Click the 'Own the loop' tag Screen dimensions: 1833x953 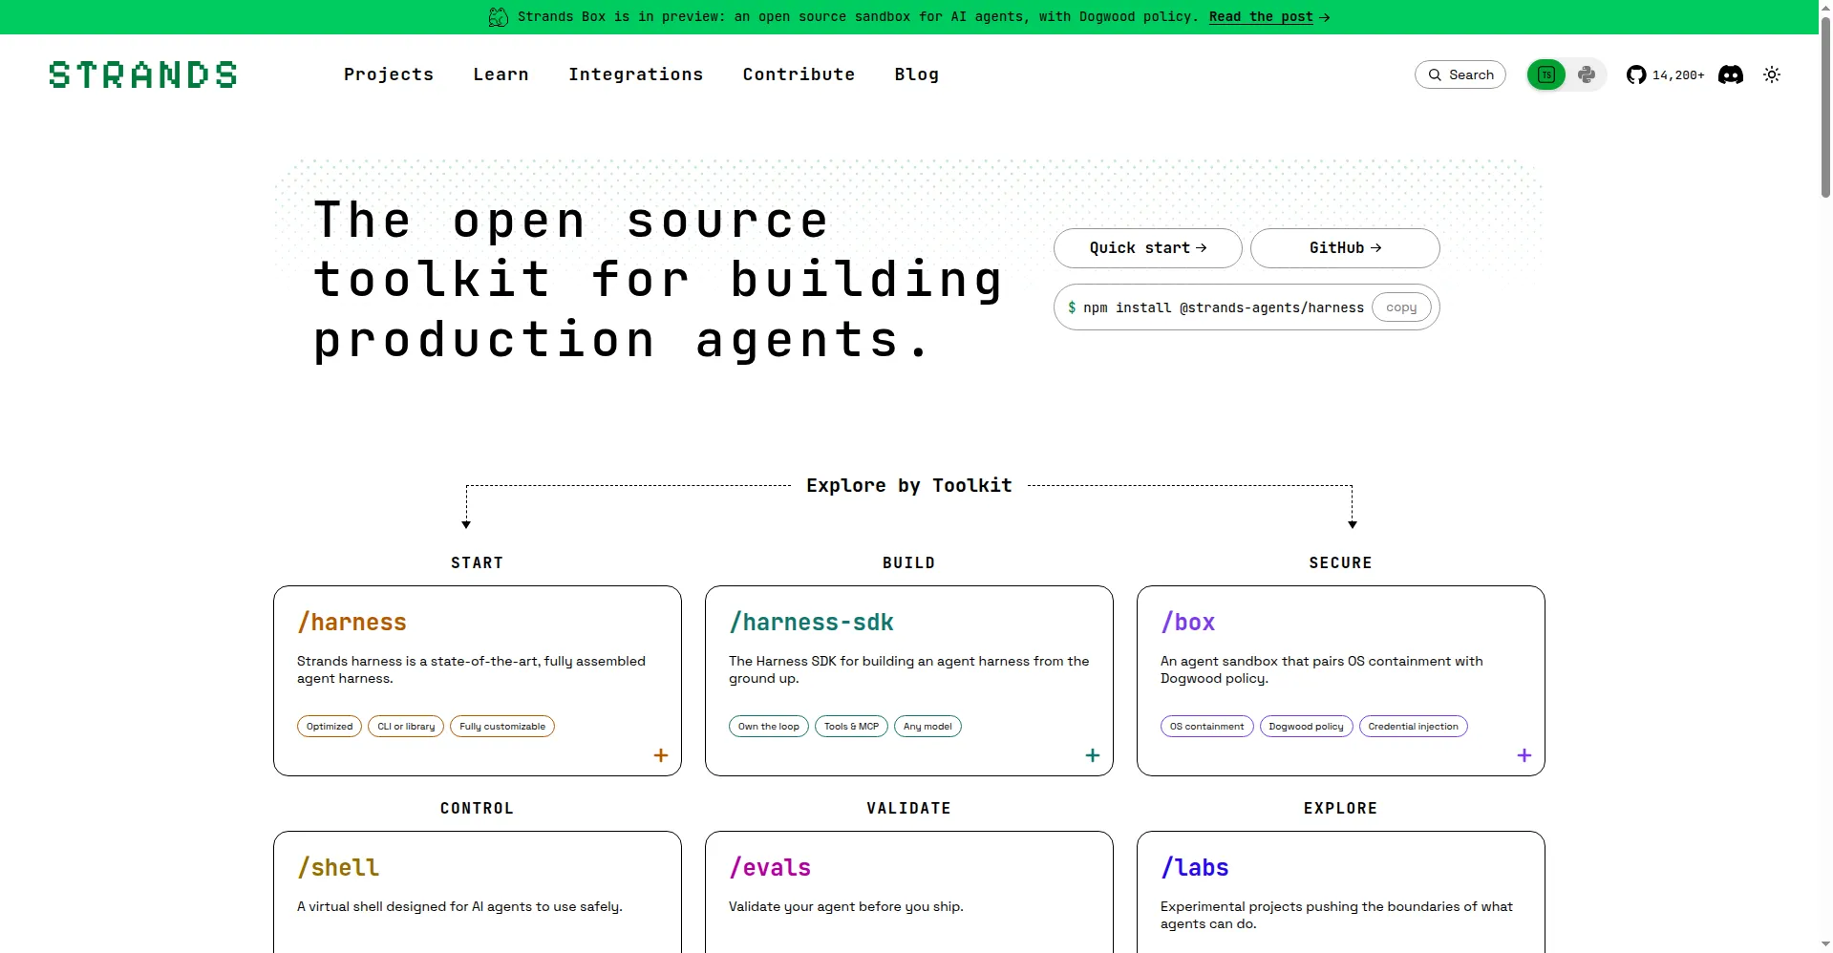[x=769, y=727]
